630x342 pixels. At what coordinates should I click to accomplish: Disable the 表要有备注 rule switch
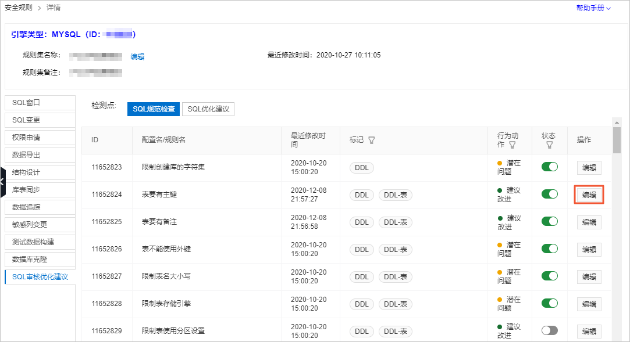pyautogui.click(x=550, y=221)
